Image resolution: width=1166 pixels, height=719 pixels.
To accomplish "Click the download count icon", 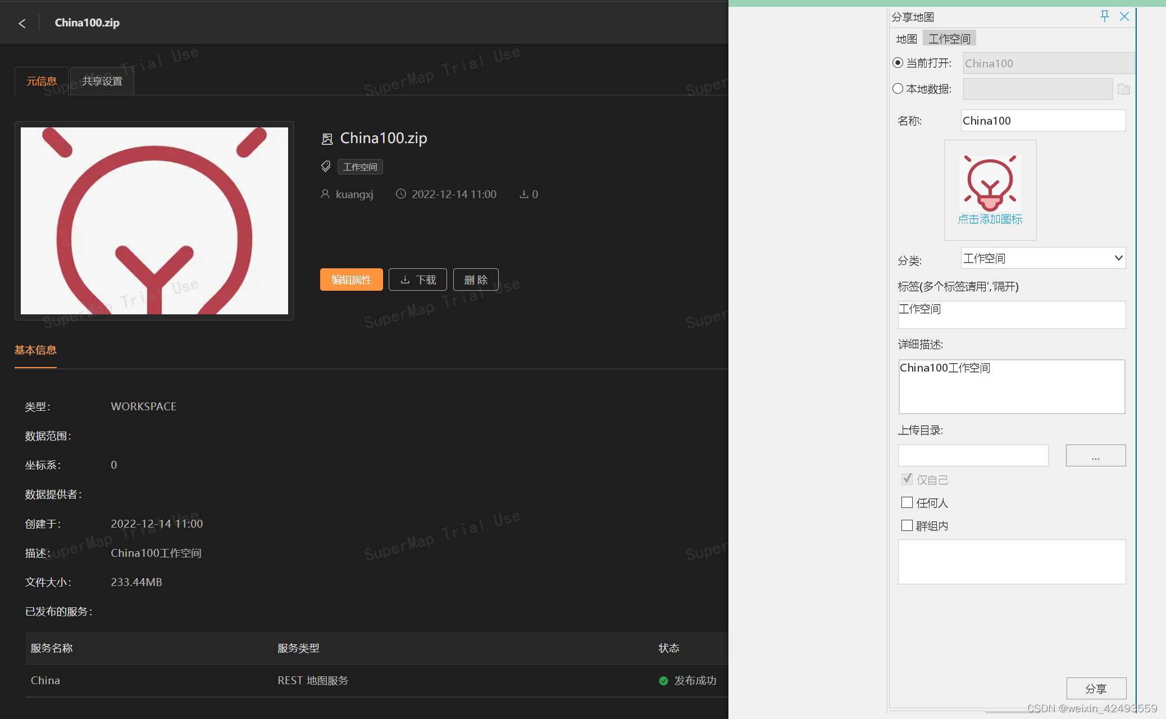I will pyautogui.click(x=523, y=194).
